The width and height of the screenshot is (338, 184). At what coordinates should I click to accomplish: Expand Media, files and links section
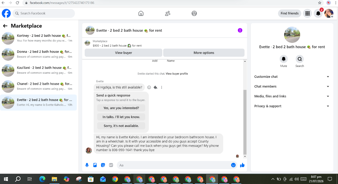click(x=292, y=96)
